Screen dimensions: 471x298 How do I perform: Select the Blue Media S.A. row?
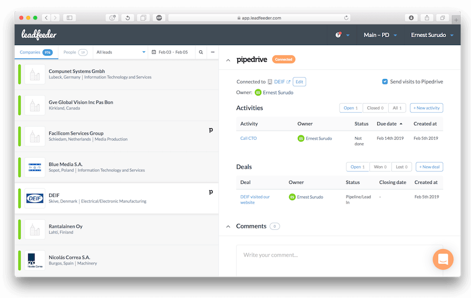tap(117, 168)
